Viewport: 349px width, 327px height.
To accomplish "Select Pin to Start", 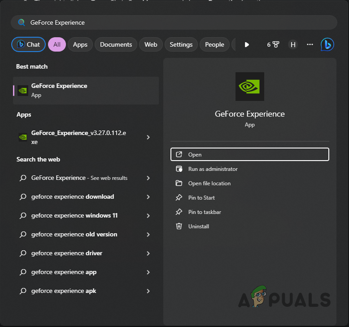I will click(x=250, y=197).
